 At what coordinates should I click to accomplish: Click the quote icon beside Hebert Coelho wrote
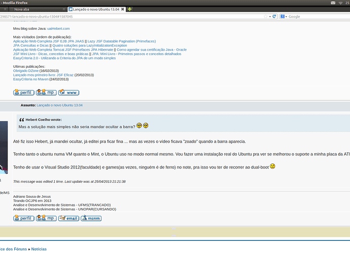[x=21, y=119]
